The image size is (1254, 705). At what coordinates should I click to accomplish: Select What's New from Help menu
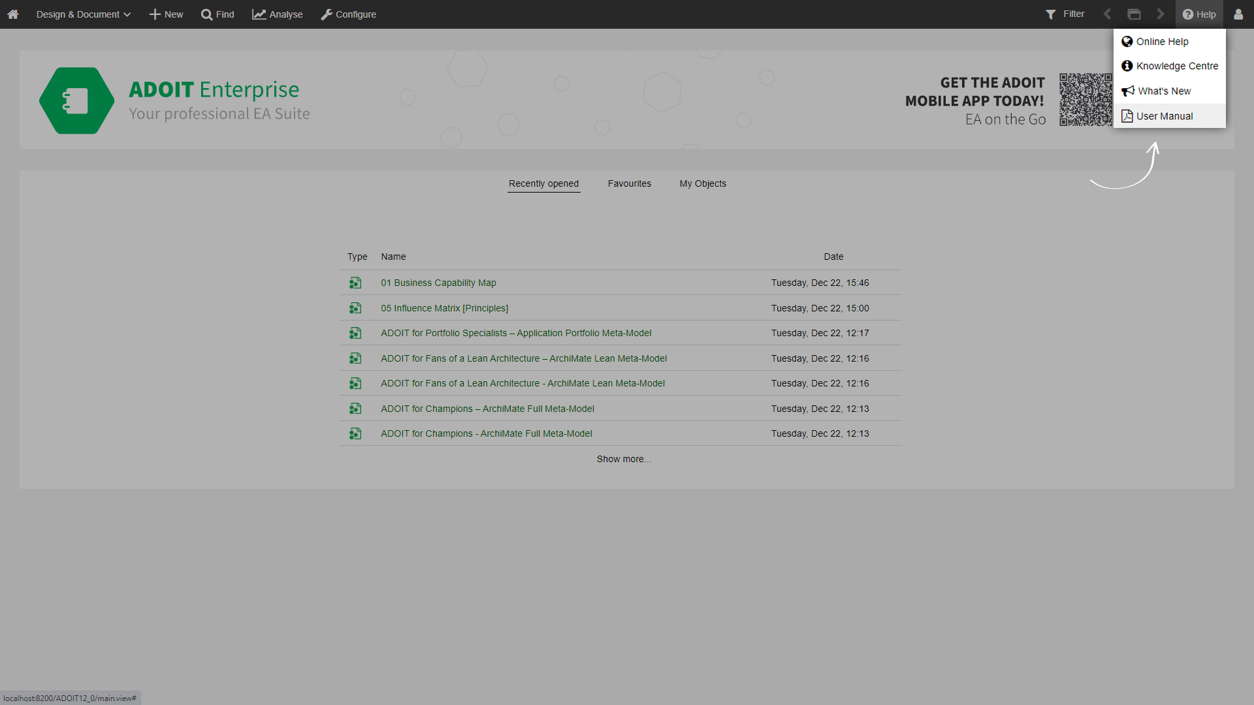[1169, 91]
